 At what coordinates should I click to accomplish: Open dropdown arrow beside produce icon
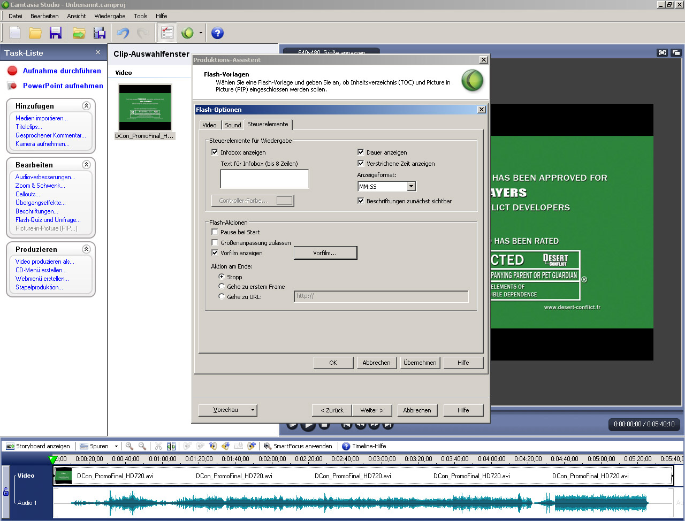[x=201, y=33]
